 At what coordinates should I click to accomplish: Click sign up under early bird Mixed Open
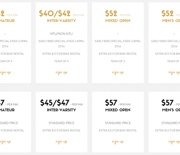click(x=118, y=72)
